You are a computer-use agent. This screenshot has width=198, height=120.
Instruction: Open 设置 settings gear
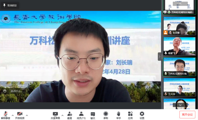point(142,115)
